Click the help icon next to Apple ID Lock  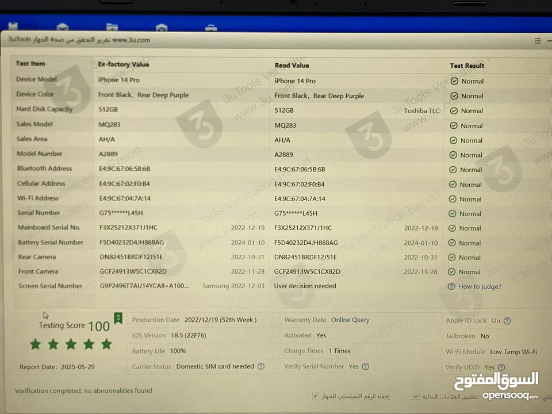tap(507, 321)
